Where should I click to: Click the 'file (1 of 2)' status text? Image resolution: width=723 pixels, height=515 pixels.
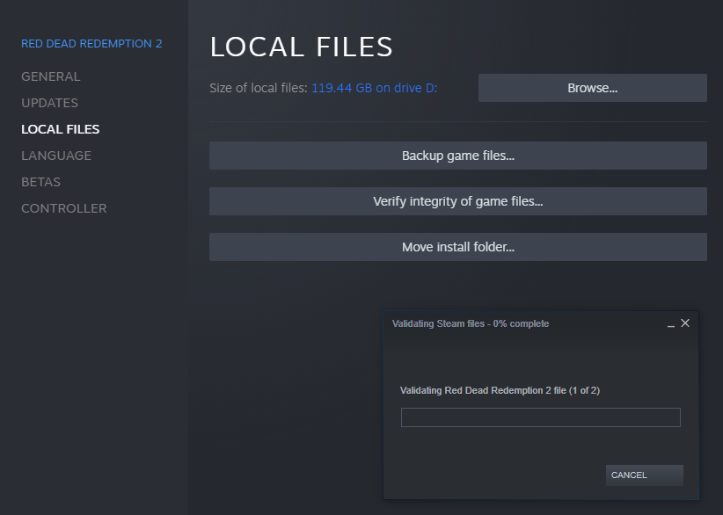click(576, 390)
